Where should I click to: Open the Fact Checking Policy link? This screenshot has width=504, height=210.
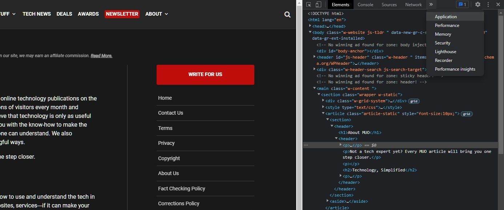[x=182, y=189]
